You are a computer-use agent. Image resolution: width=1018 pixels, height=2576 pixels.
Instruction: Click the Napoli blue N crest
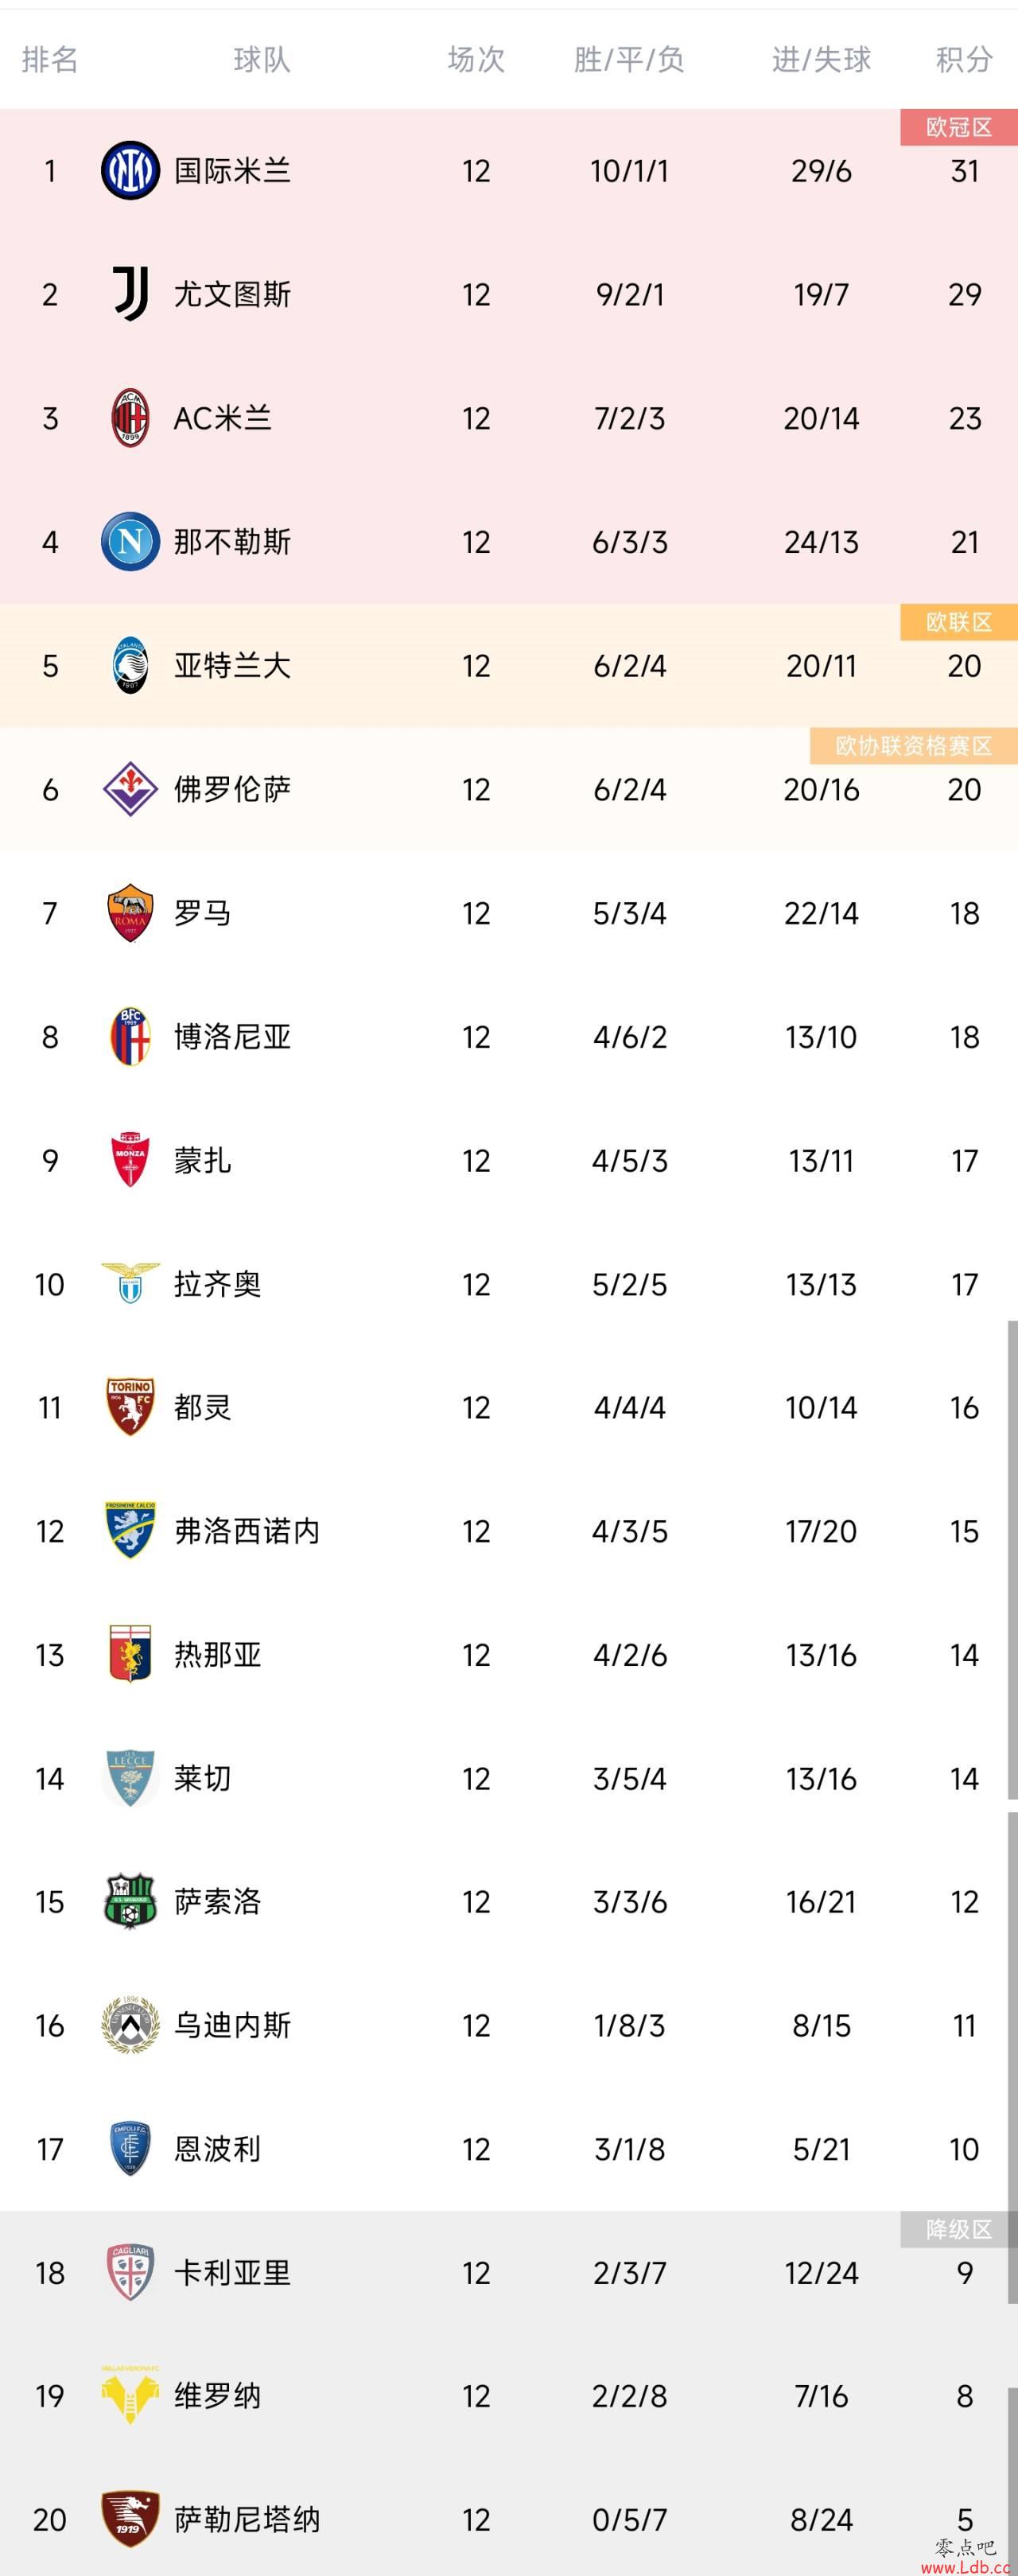130,542
